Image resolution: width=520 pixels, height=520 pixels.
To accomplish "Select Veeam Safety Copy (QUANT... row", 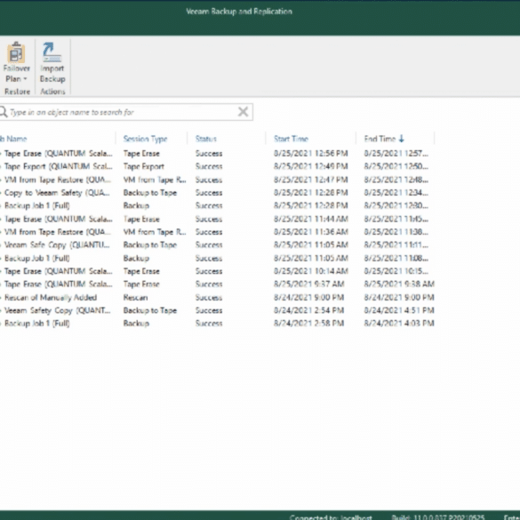I will click(217, 310).
